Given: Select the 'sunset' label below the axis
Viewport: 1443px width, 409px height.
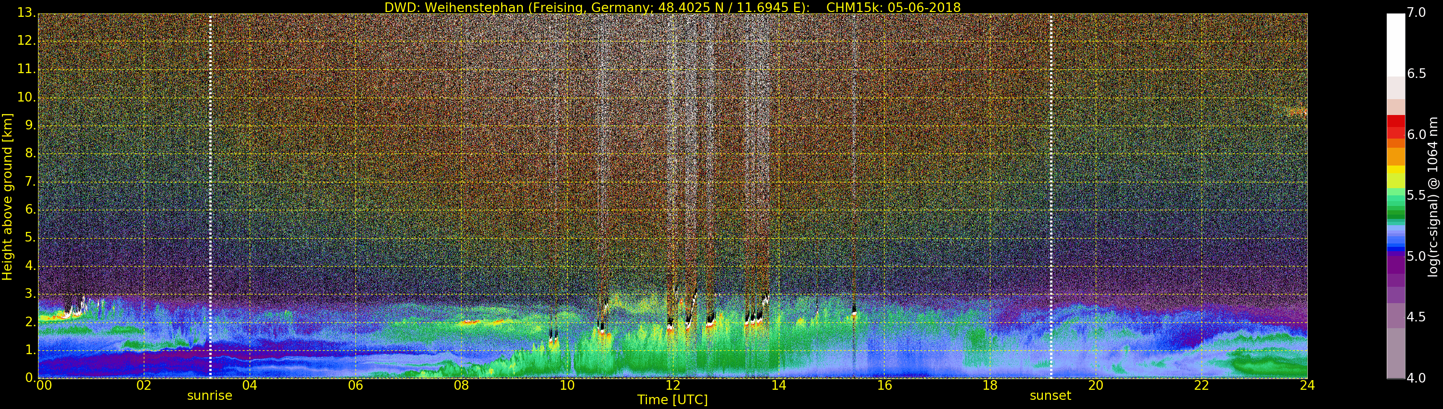Looking at the screenshot, I should pos(1051,396).
